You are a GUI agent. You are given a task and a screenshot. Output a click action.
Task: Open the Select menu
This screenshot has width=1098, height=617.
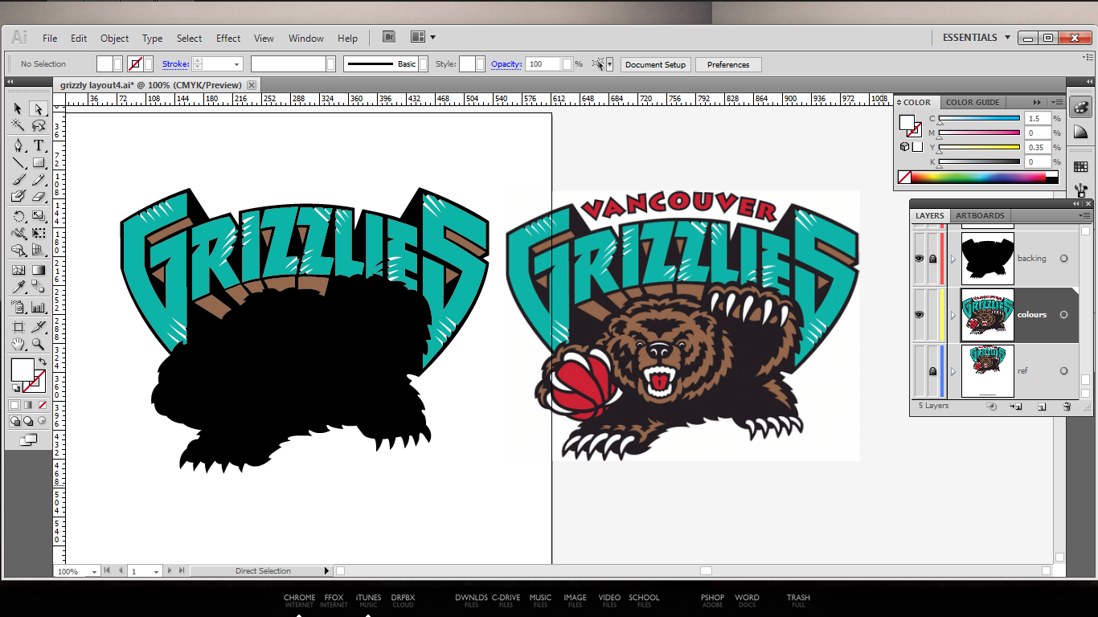coord(189,38)
